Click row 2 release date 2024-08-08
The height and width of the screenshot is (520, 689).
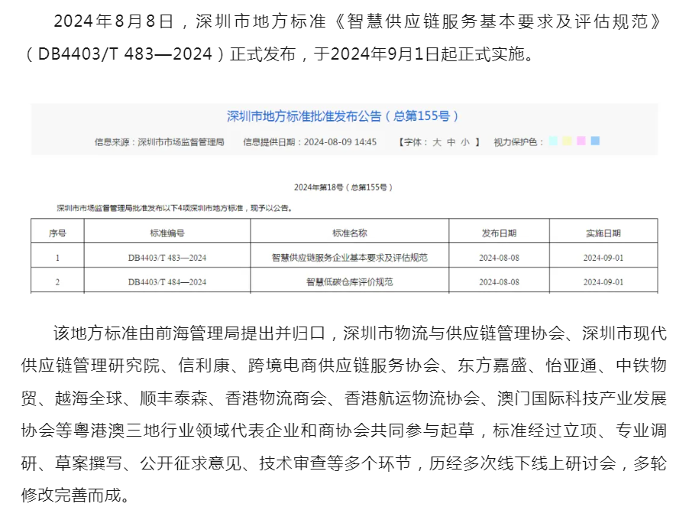tap(499, 282)
